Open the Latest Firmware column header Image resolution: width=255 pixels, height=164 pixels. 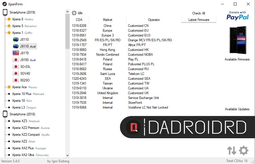(199, 20)
